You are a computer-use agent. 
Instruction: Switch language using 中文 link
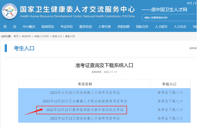[189, 3]
